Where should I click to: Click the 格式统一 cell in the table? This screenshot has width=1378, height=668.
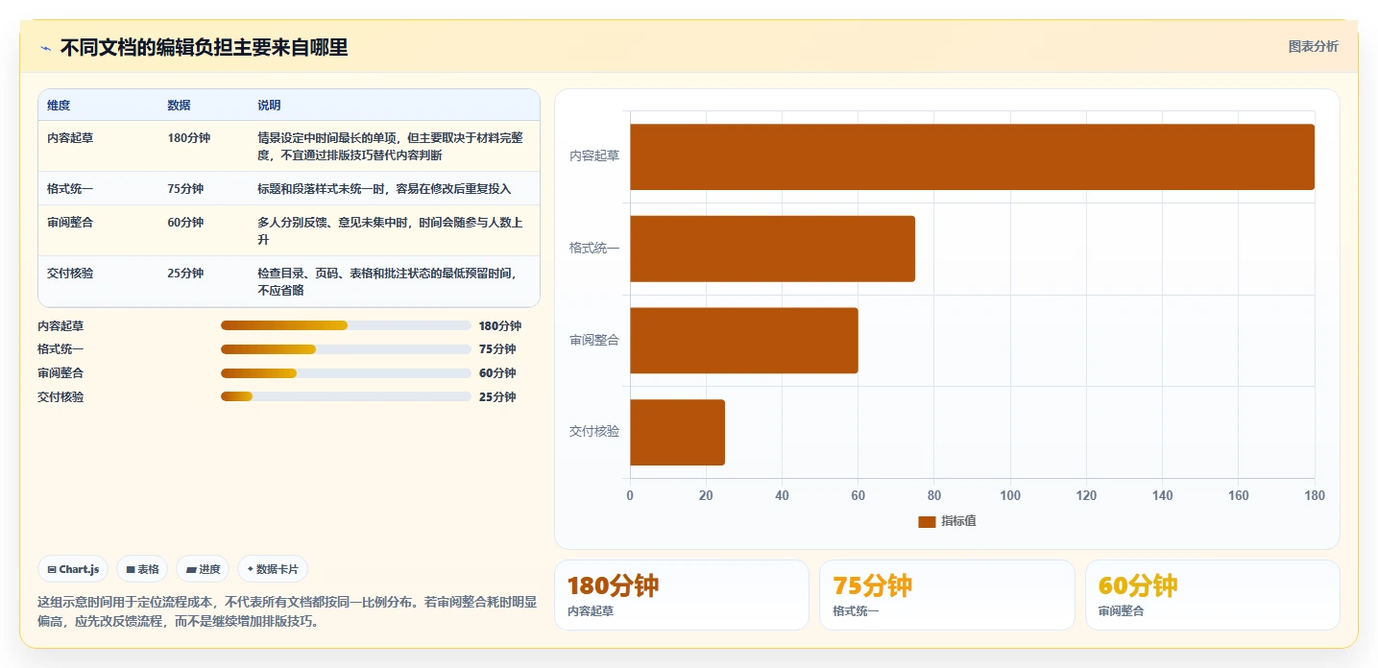(x=70, y=189)
